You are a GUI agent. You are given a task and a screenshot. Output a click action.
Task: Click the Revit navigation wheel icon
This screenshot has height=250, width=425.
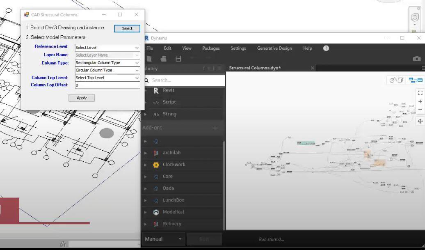pyautogui.click(x=415, y=18)
